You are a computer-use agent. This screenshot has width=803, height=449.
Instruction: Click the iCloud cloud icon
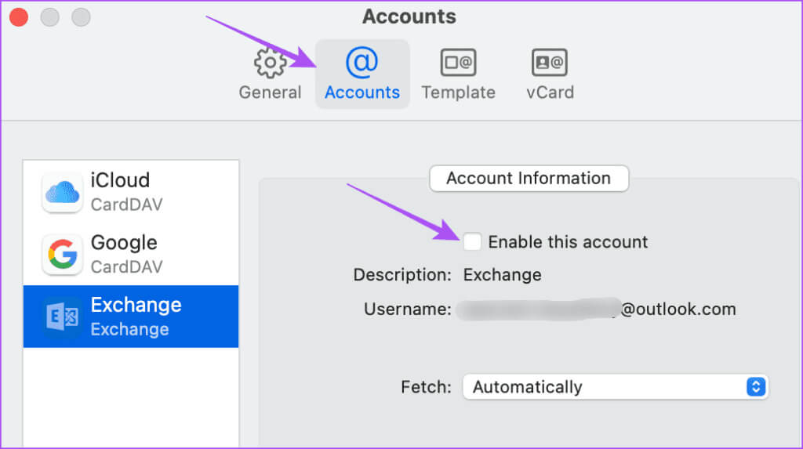click(62, 193)
